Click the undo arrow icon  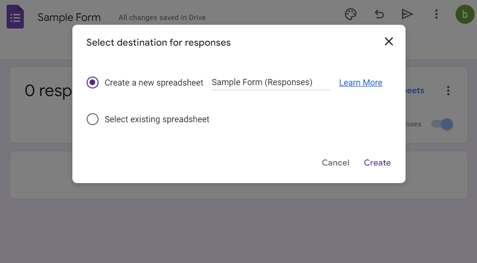tap(379, 14)
